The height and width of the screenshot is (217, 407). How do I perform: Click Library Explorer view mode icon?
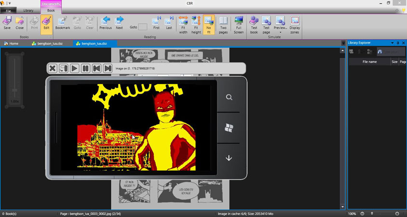point(369,52)
